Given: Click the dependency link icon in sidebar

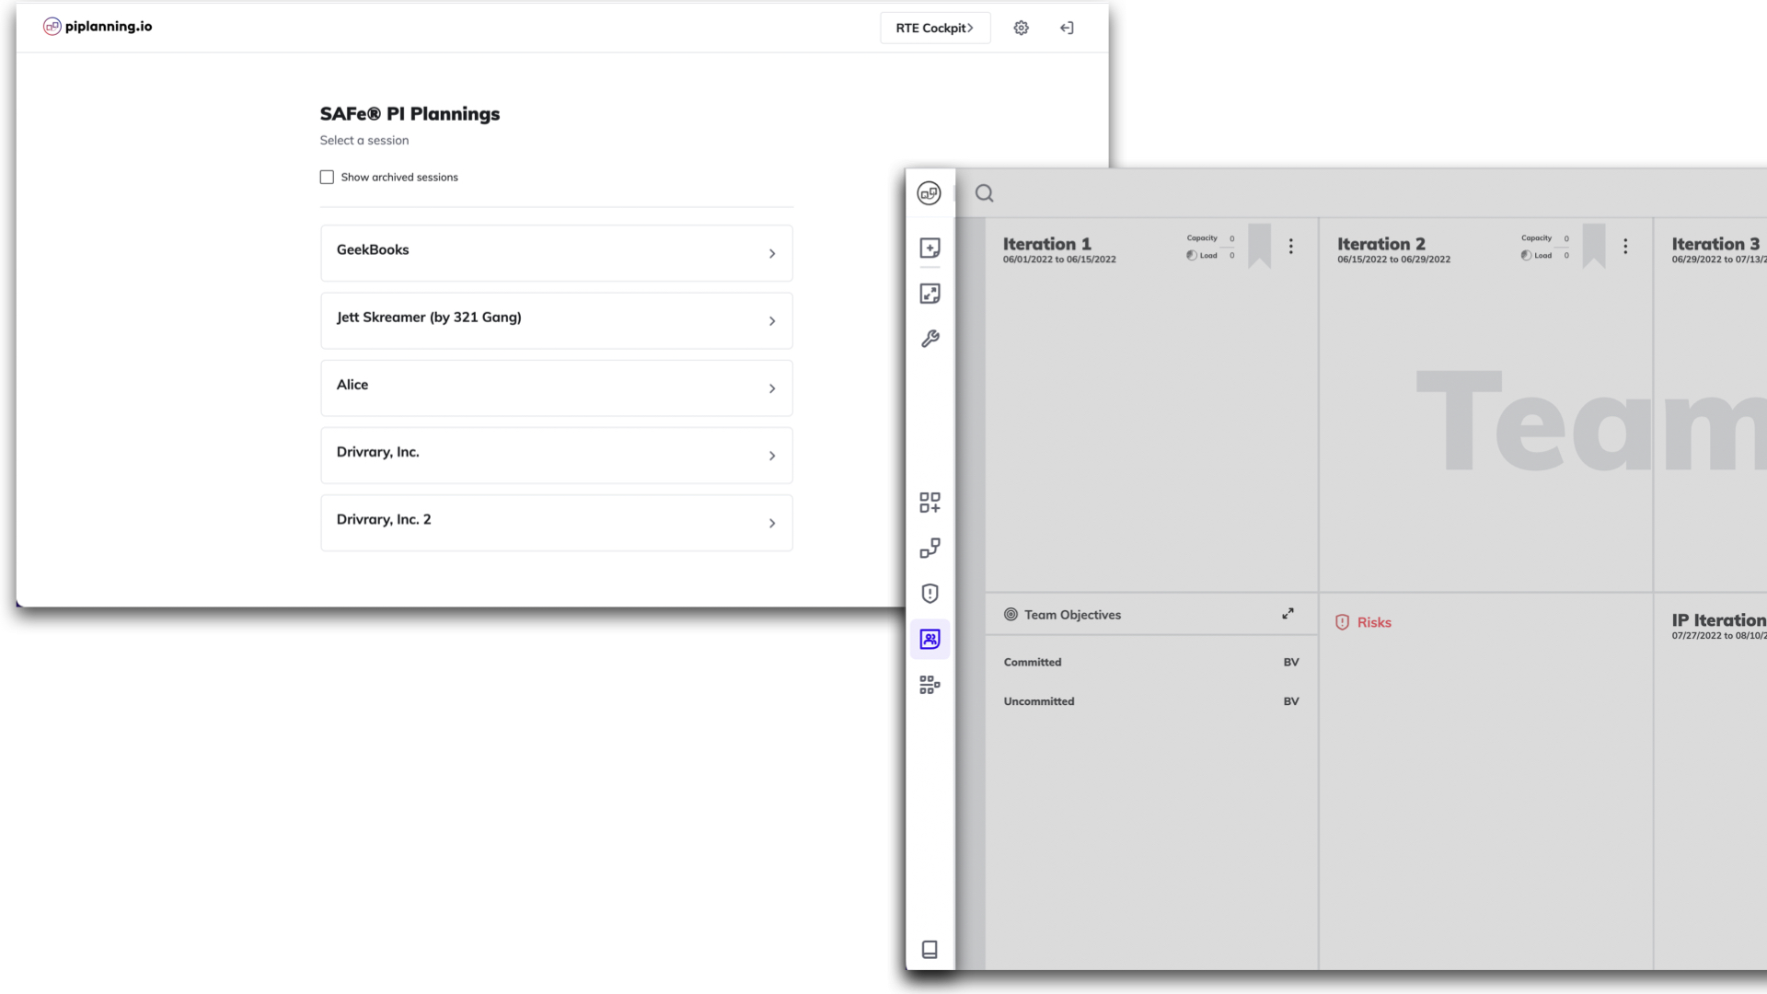Looking at the screenshot, I should point(930,549).
